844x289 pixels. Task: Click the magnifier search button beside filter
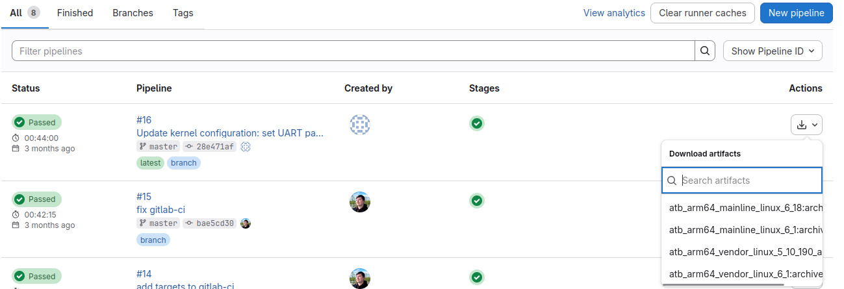[705, 51]
